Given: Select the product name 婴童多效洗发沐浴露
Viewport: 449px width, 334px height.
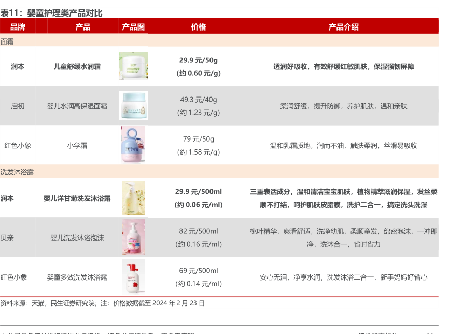Looking at the screenshot, I should pos(77,277).
